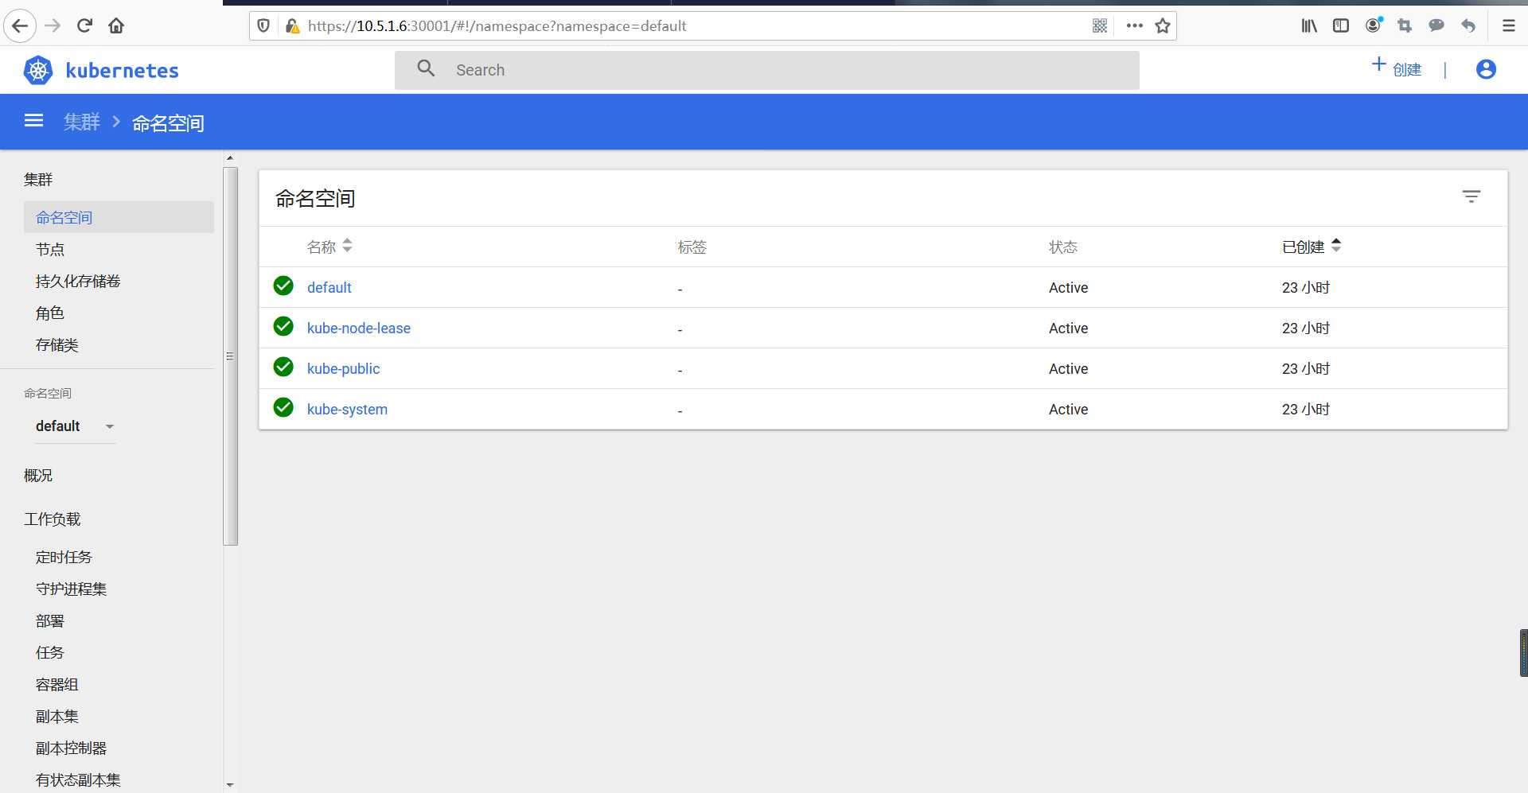Viewport: 1528px width, 793px height.
Task: Toggle the browser sidebar view icon
Action: (1341, 25)
